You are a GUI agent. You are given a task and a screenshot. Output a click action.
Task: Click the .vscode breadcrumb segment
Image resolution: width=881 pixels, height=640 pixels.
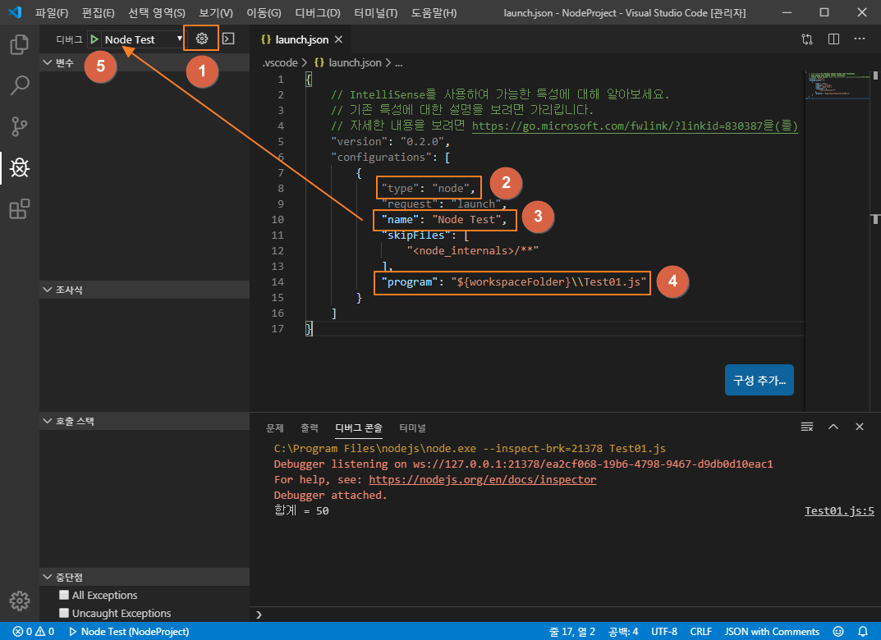click(x=280, y=63)
